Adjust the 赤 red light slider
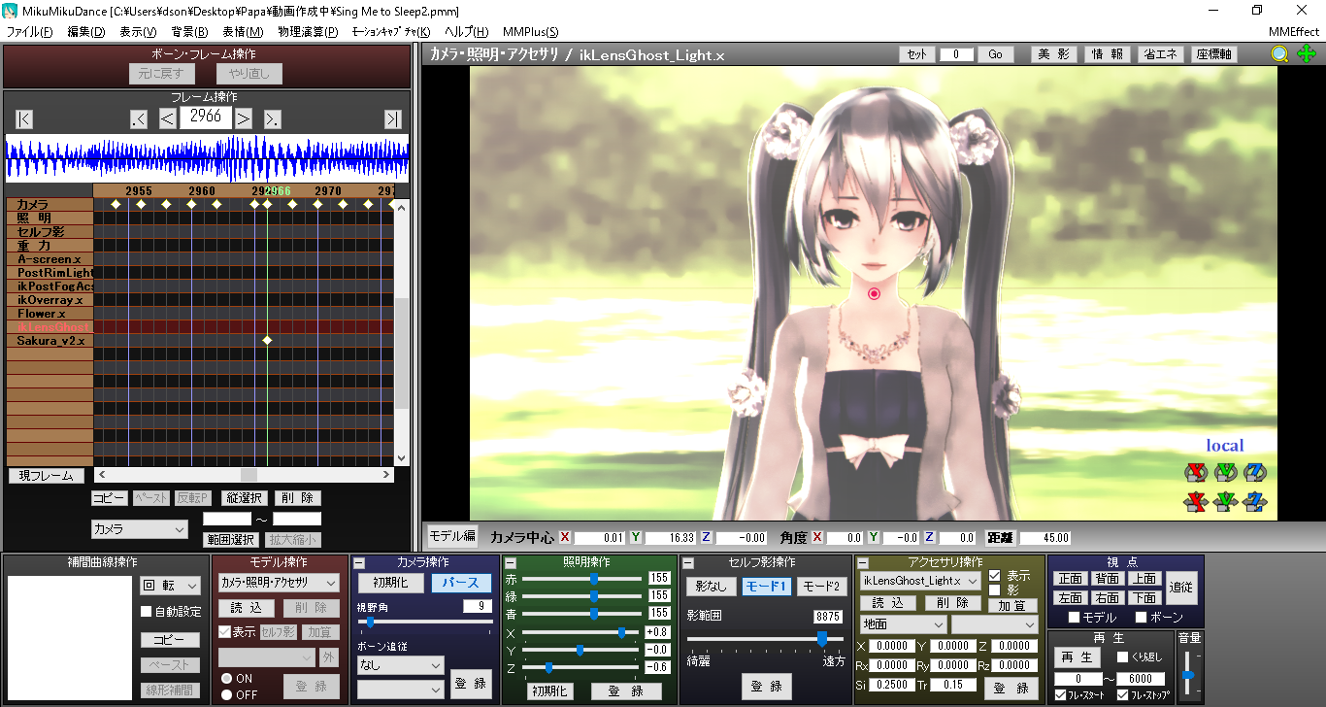Screen dimensions: 1326x707 click(593, 578)
